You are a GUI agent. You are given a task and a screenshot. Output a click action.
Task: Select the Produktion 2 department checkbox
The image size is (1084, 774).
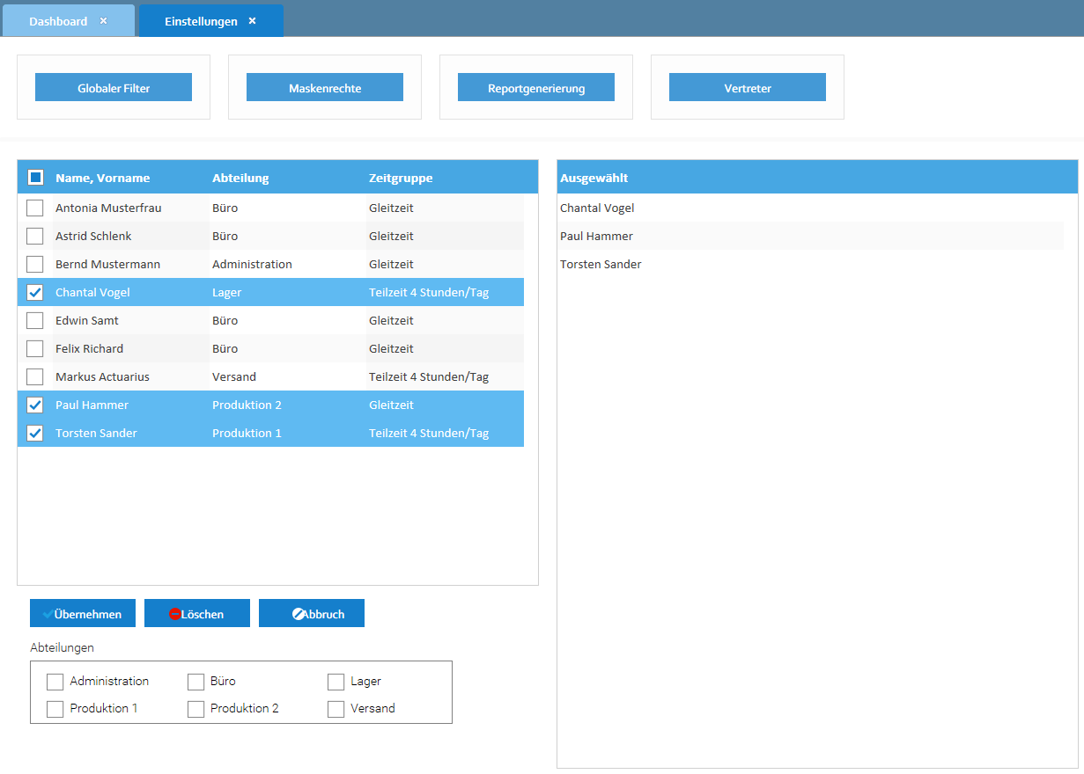point(195,709)
